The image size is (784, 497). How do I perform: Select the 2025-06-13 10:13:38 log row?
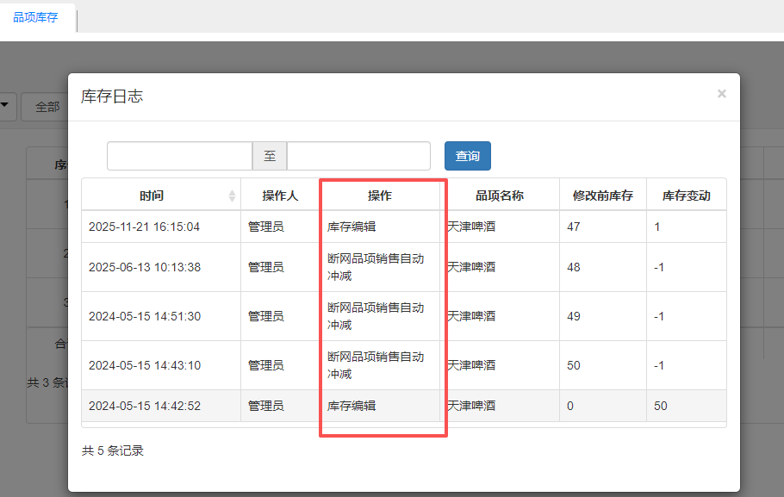(144, 267)
